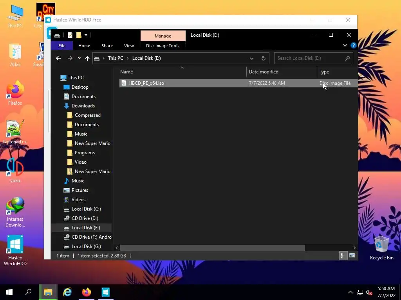Screen dimensions: 401x300
Task: Open the Music folder under Downloads
Action: [x=81, y=134]
